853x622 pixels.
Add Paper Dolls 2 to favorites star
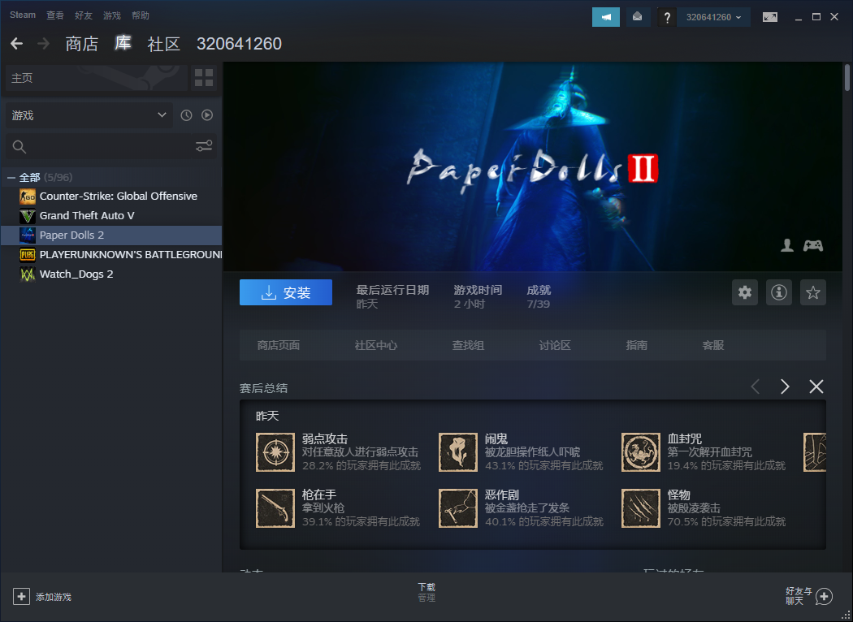pos(812,292)
